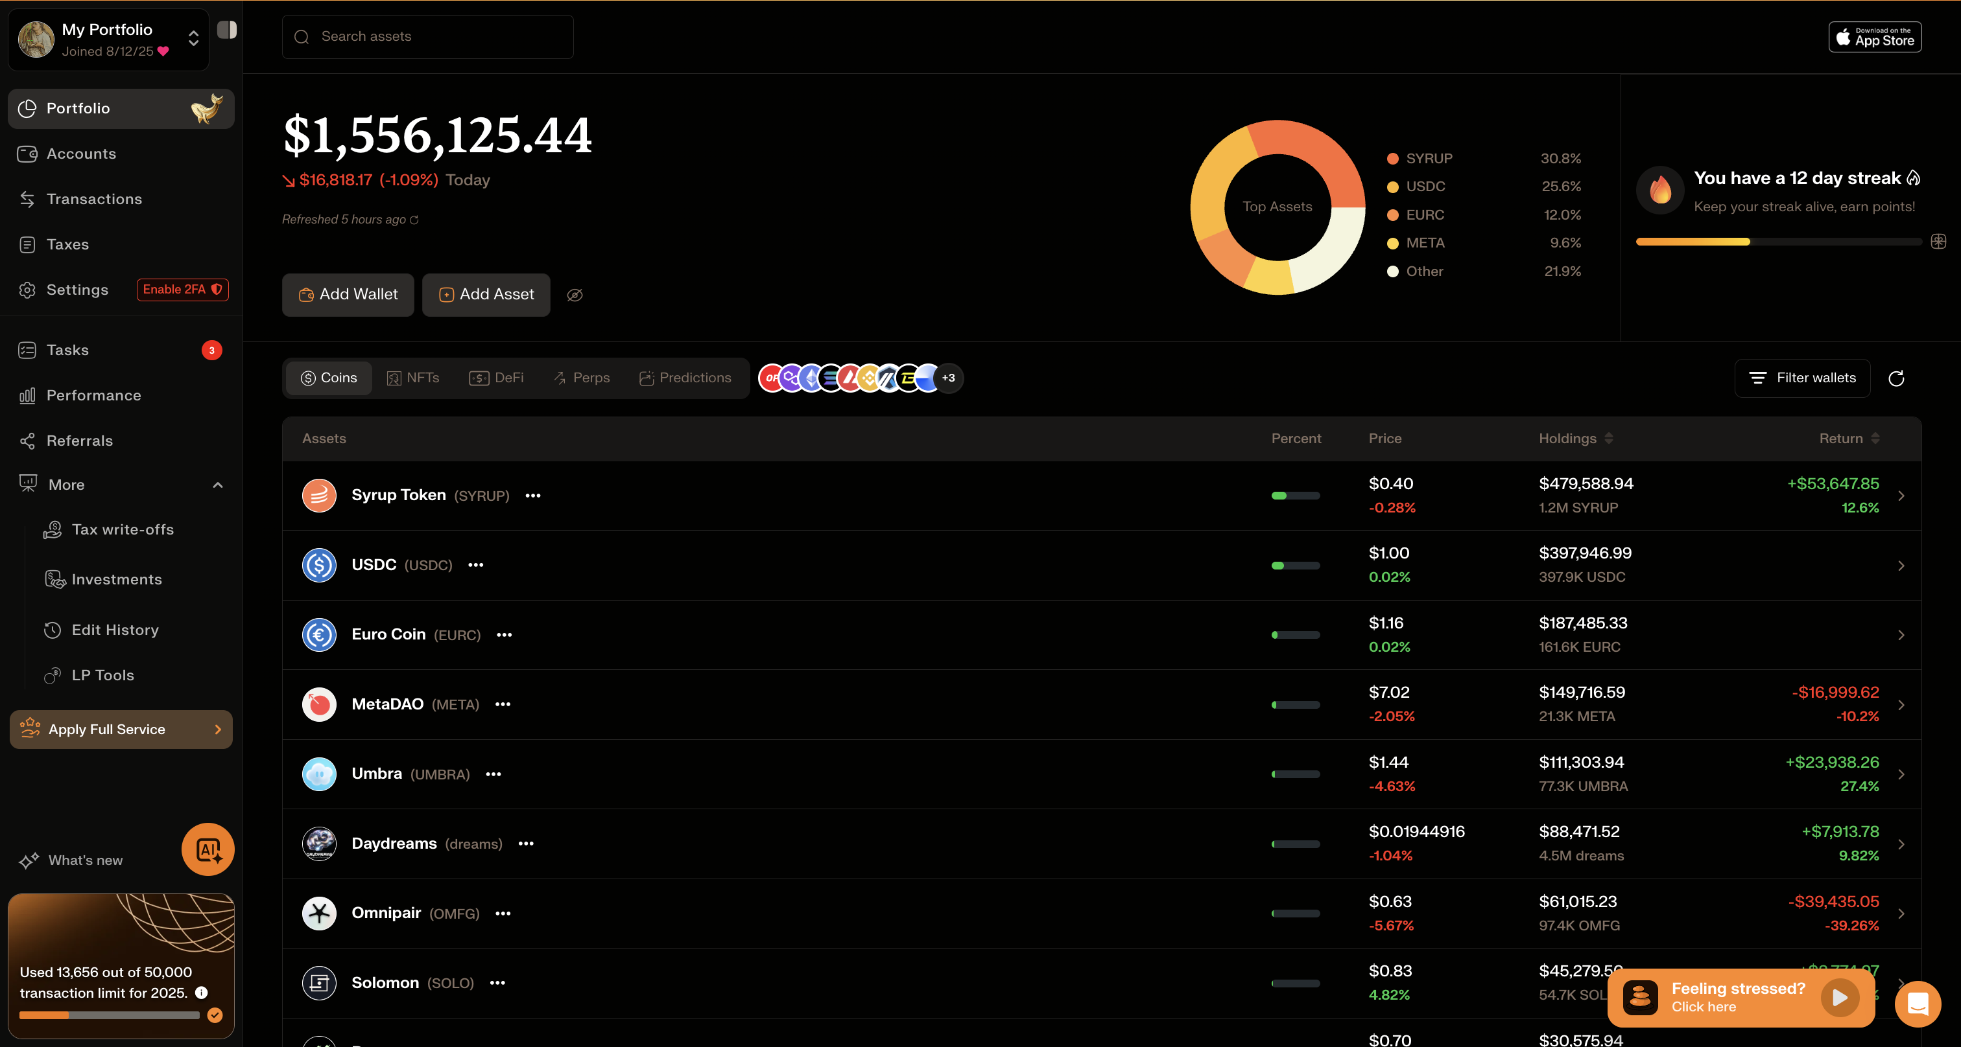1961x1047 pixels.
Task: Click the info icon next to transaction limit
Action: (201, 993)
